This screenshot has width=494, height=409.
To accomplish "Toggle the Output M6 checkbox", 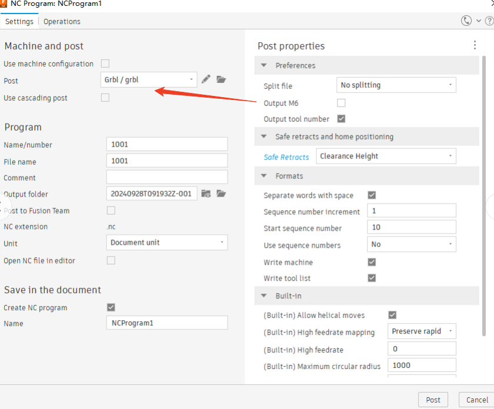I will [341, 103].
